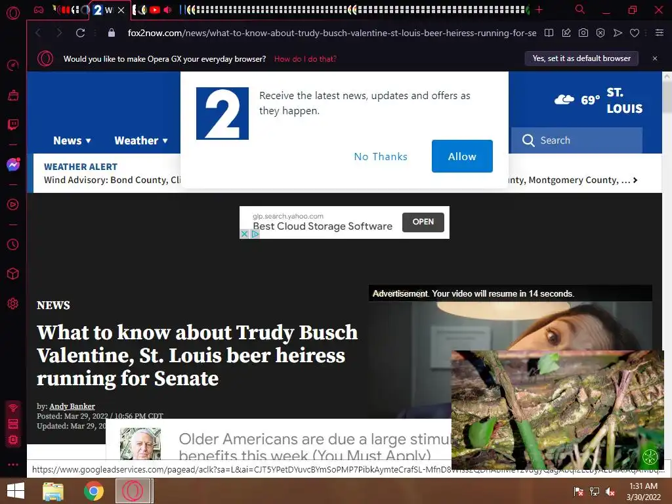
Task: Click Allow on notification prompt
Action: (462, 156)
